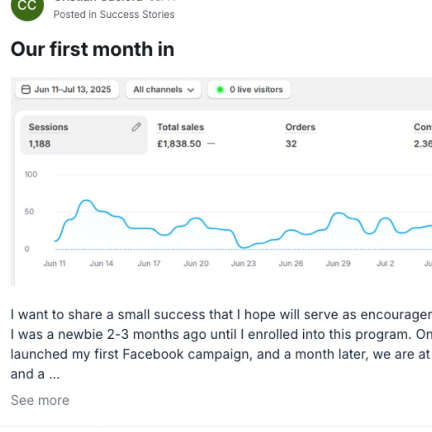Select the Total sales metric
The image size is (432, 432).
pyautogui.click(x=180, y=127)
